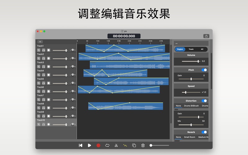Switch off the Reverb toggle
The width and height of the screenshot is (248, 155).
coord(204,132)
